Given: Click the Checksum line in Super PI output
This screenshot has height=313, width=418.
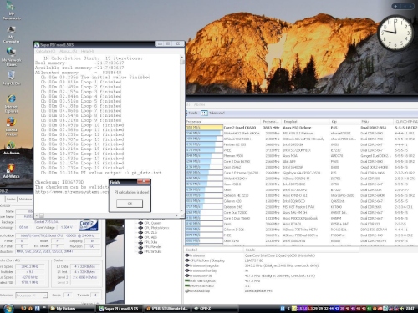Looking at the screenshot, I should [59, 182].
